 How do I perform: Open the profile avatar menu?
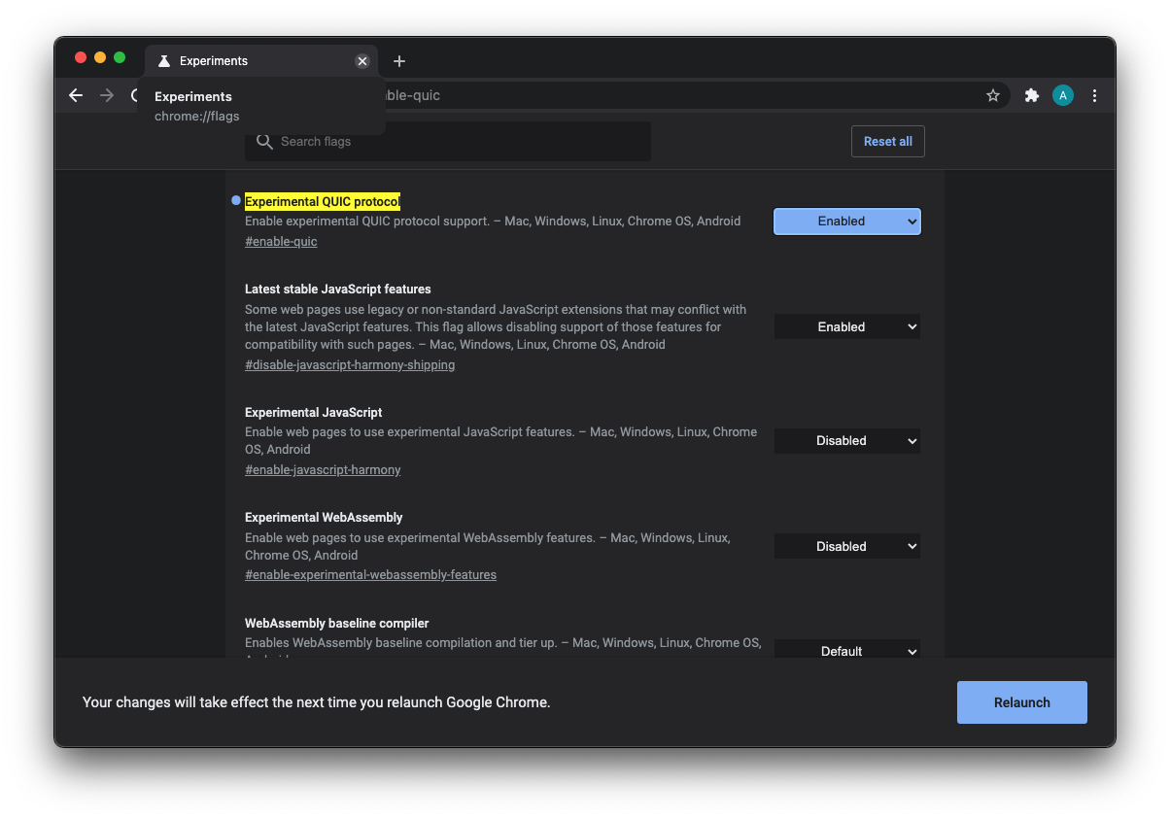[x=1062, y=95]
